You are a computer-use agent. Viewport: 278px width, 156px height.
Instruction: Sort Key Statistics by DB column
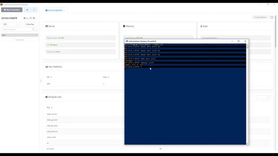coord(49,77)
